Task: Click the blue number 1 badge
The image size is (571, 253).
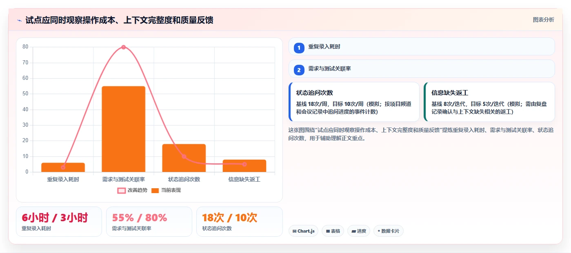Action: click(299, 48)
